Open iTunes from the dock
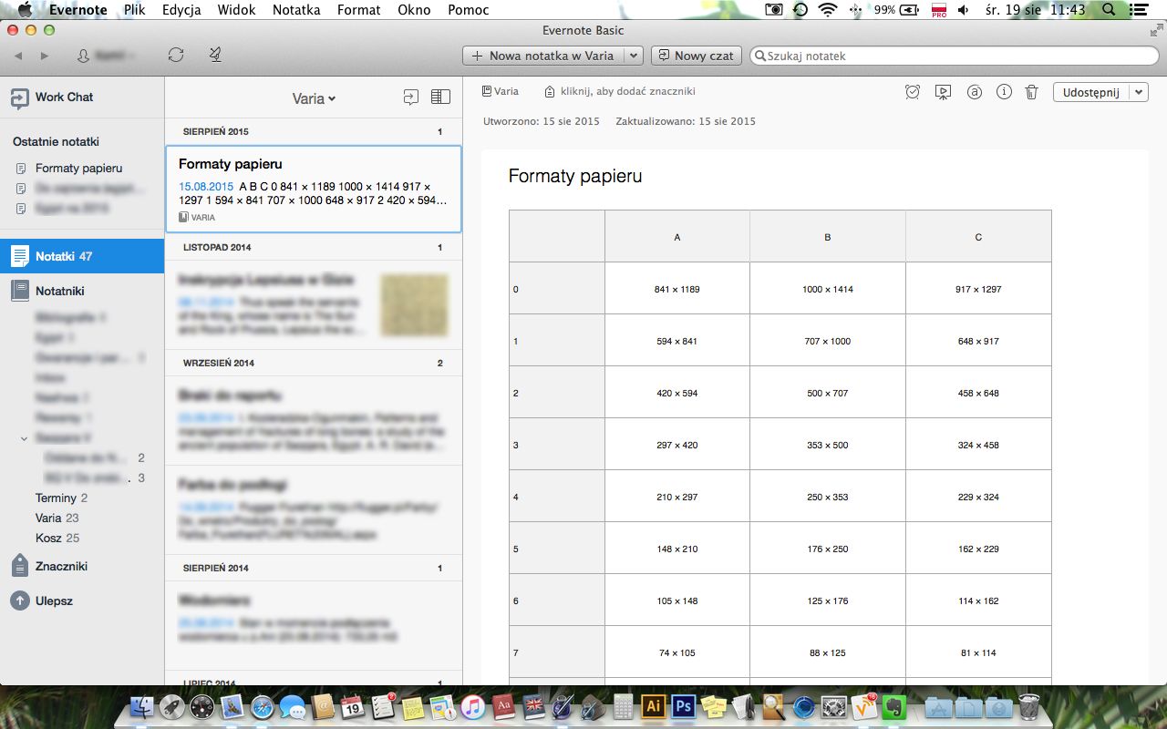 pos(472,706)
